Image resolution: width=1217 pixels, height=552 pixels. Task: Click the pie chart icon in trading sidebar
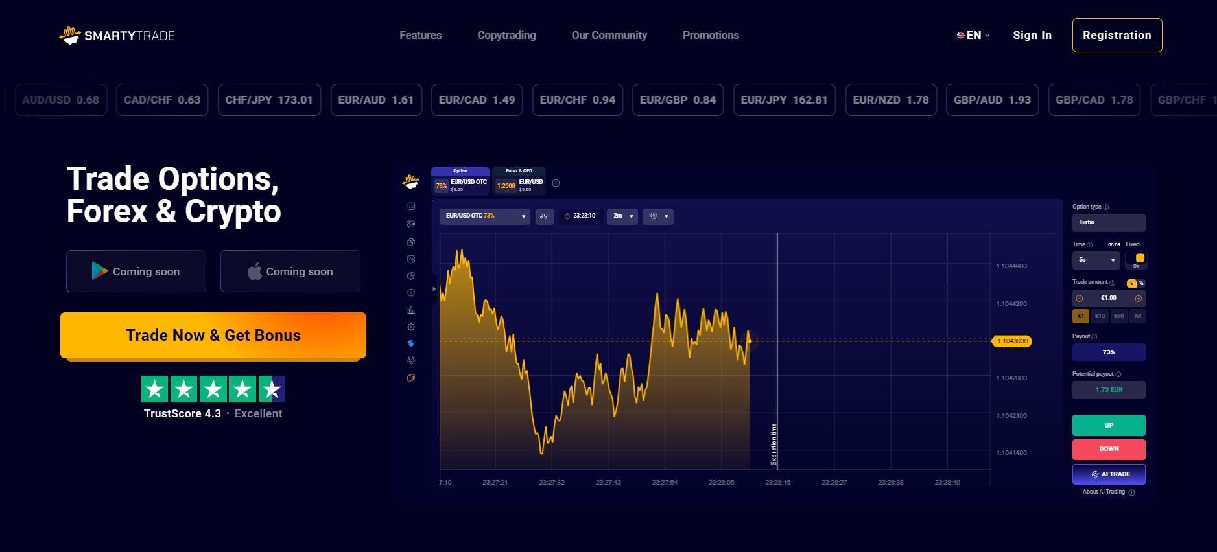410,276
